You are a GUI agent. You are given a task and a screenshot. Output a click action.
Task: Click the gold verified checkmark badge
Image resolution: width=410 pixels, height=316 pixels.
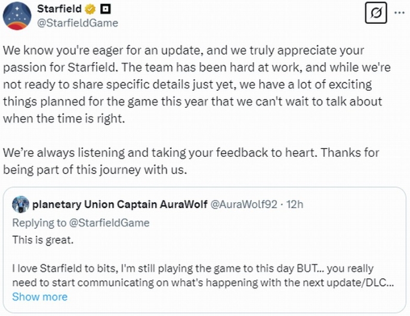91,10
